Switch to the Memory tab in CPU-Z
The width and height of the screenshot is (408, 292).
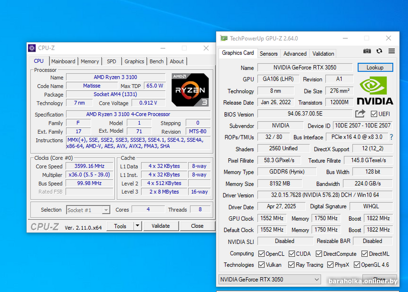[x=90, y=61]
